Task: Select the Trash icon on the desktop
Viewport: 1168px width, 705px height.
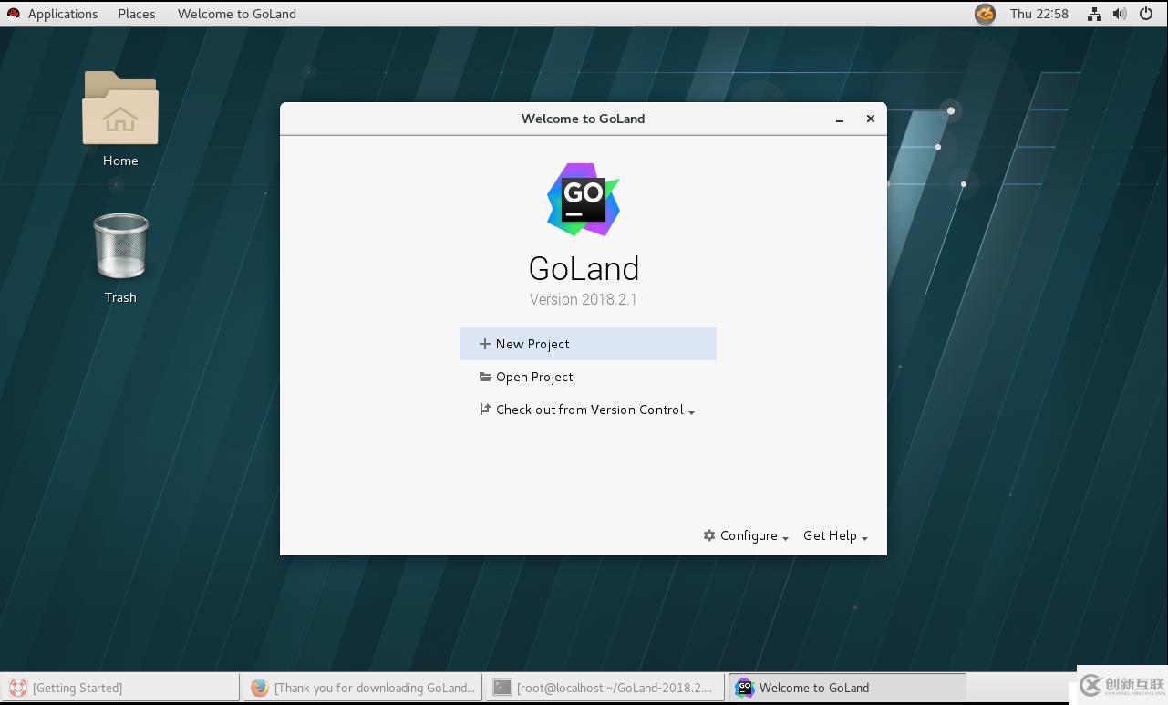Action: [x=120, y=258]
